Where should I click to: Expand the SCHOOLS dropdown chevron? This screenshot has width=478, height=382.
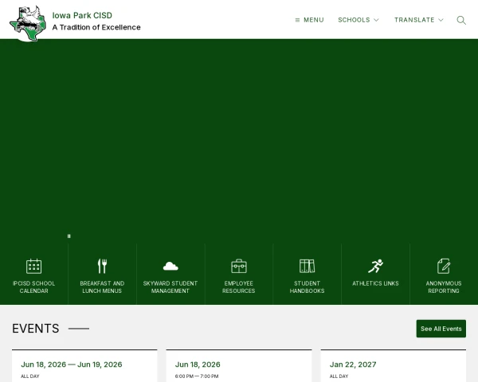[376, 20]
